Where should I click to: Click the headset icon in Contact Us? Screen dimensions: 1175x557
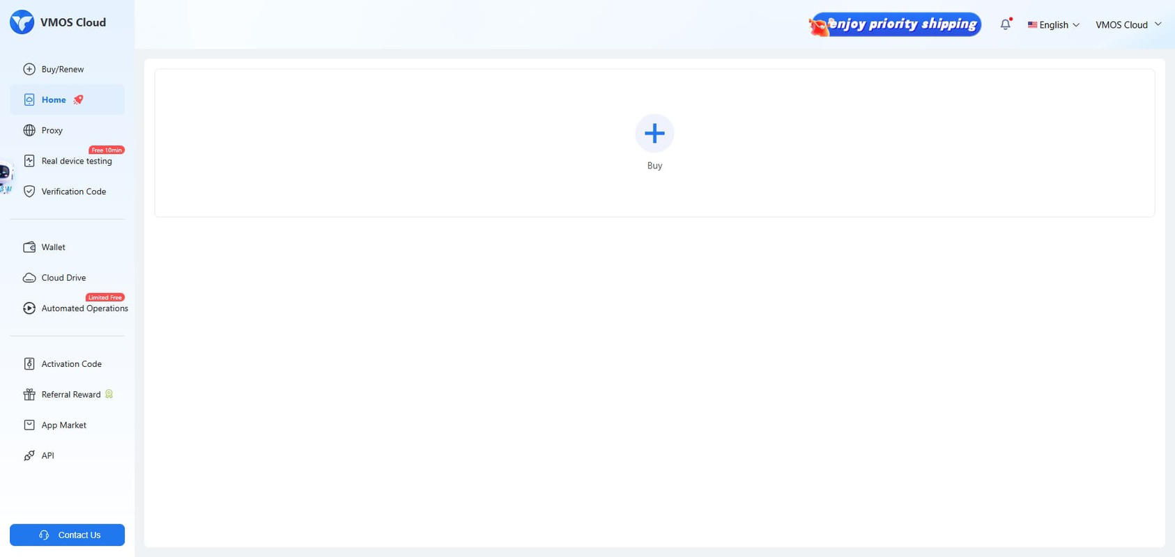point(44,535)
